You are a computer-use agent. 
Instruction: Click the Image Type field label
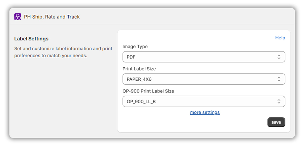click(x=135, y=46)
